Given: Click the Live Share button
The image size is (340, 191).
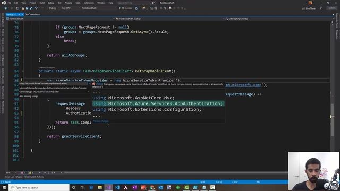Looking at the screenshot, I should pos(309,8).
